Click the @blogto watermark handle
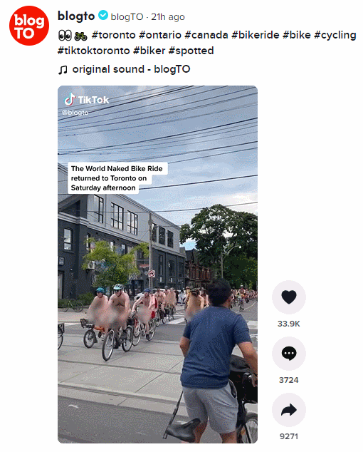The width and height of the screenshot is (363, 452). (75, 113)
